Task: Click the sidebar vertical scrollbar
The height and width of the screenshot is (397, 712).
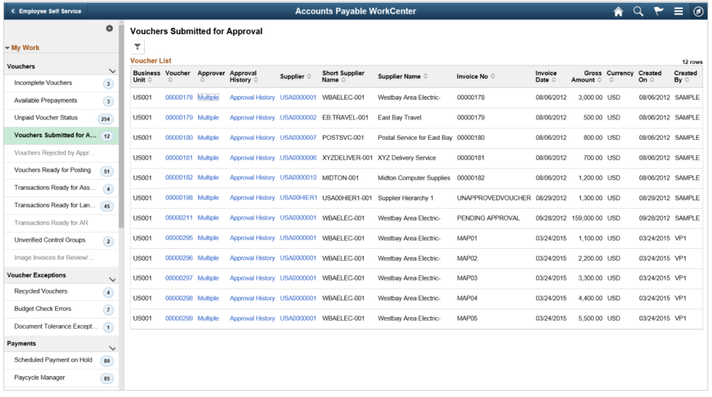Action: 121,127
